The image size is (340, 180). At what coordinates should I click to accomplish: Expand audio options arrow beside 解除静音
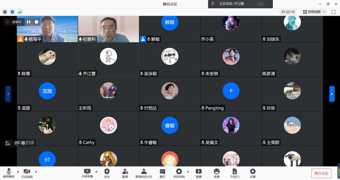coord(18,171)
